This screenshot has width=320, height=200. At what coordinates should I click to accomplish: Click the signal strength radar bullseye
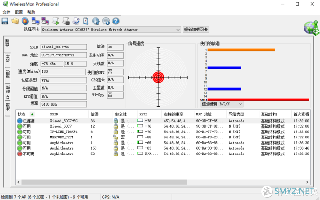(159, 77)
